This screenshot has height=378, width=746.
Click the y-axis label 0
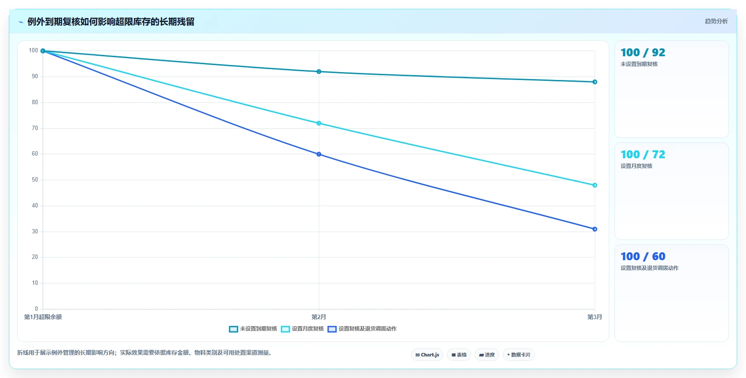(37, 309)
